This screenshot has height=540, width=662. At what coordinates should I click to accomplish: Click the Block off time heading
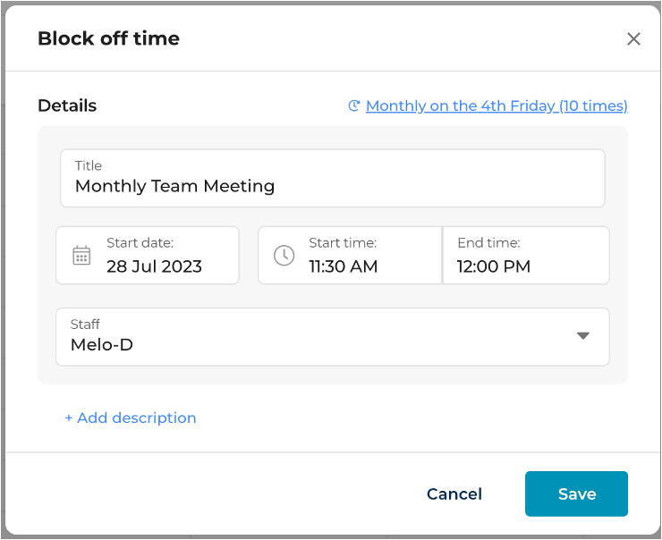click(x=108, y=38)
